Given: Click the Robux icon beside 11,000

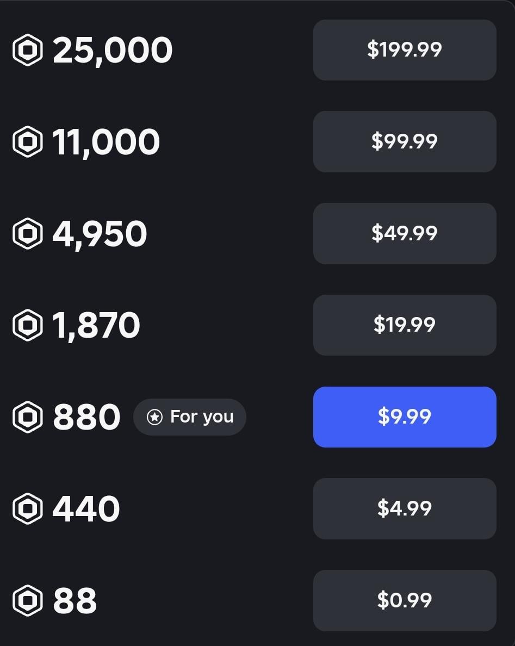Looking at the screenshot, I should [x=27, y=142].
